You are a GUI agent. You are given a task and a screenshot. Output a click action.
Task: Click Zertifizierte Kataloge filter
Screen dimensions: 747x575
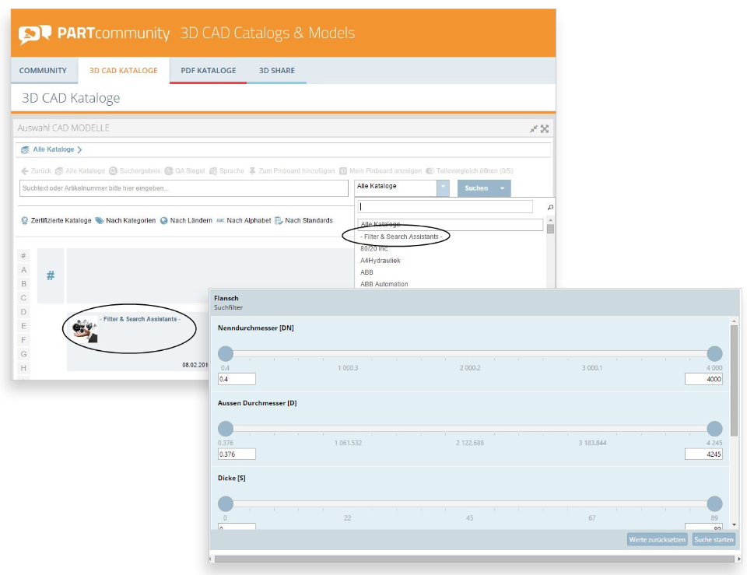point(56,220)
